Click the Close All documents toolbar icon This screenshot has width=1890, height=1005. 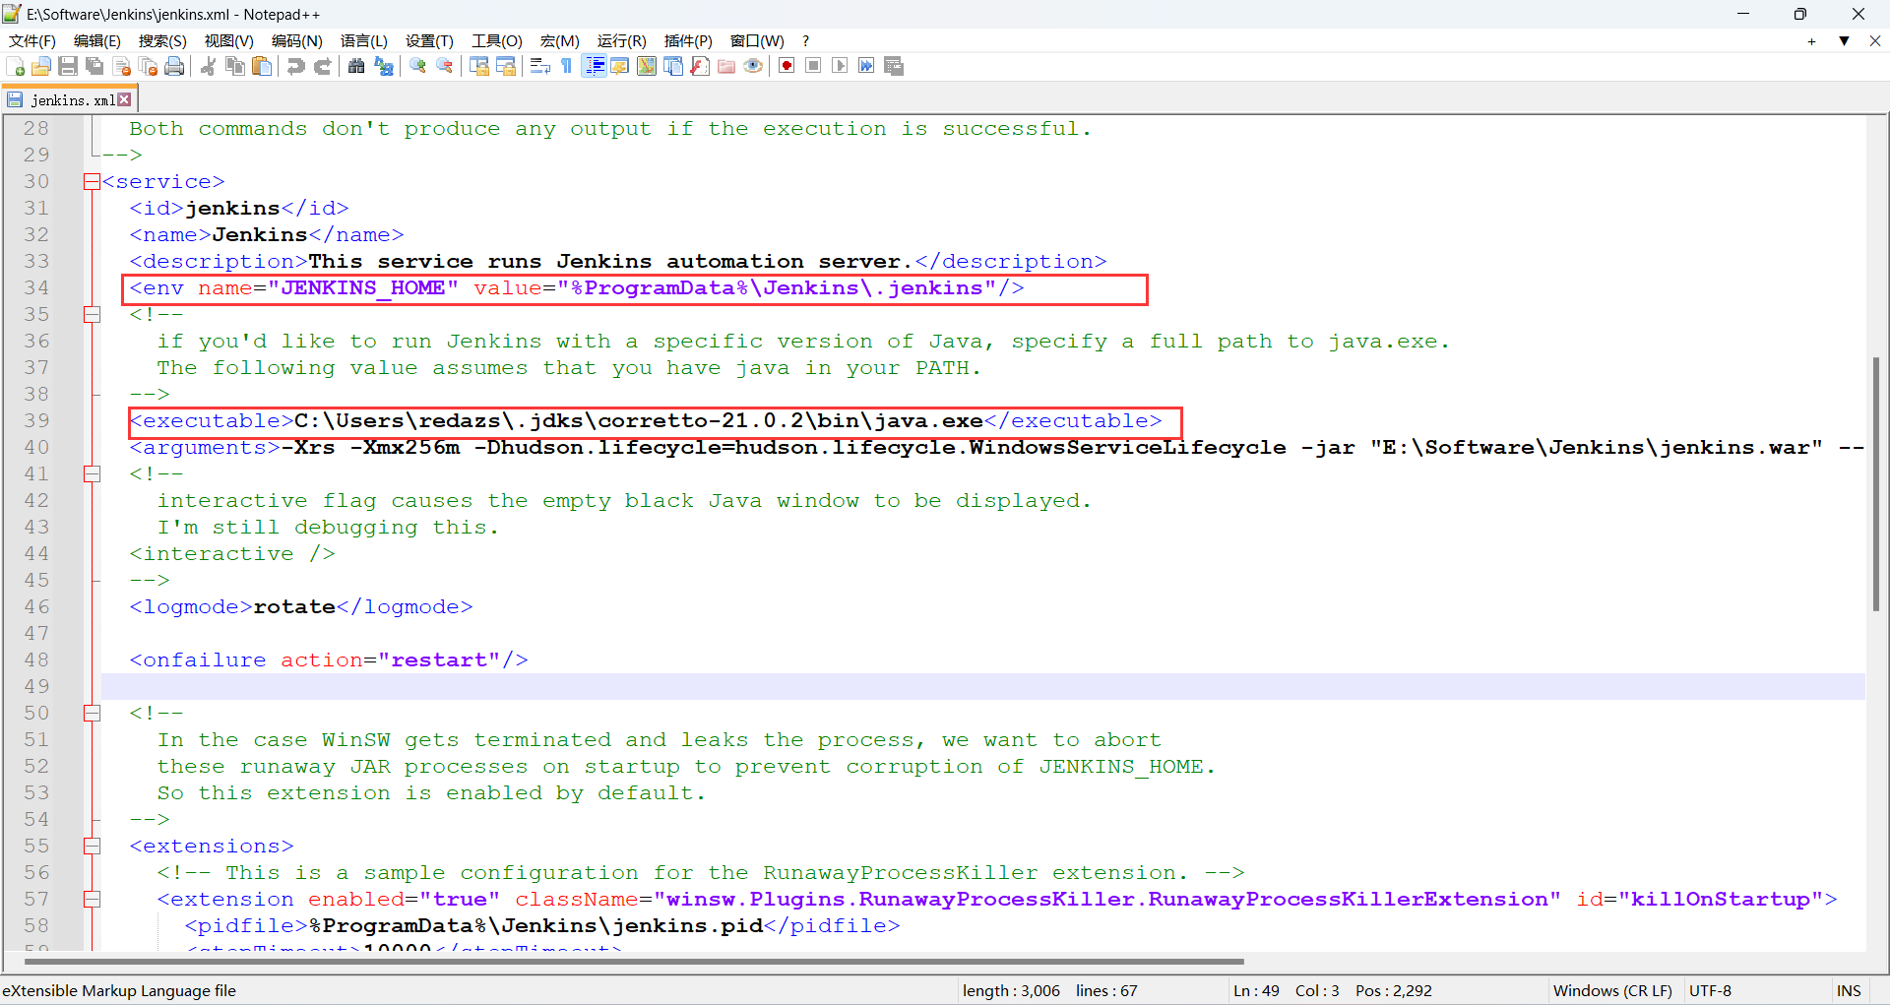tap(149, 66)
